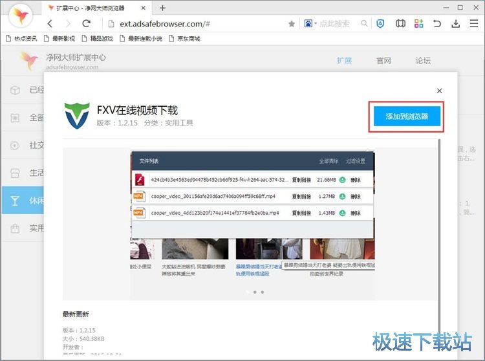Click the forward navigation arrow

(x=68, y=24)
